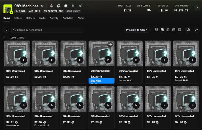Click the 98's Machines title
202x130 pixels.
point(26,6)
